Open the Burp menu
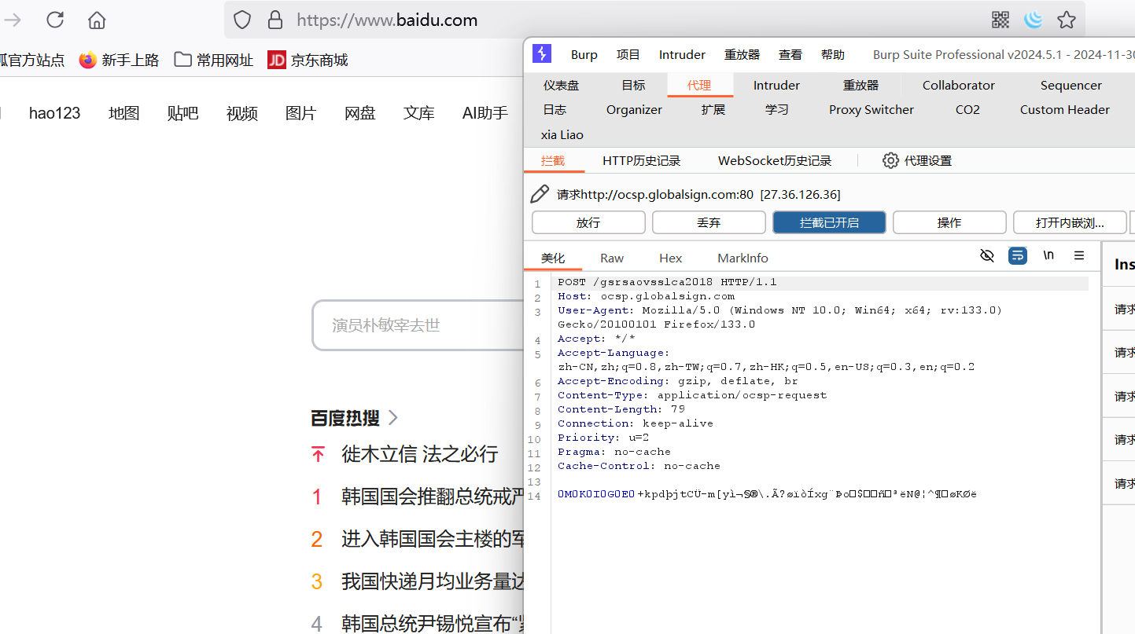 click(x=584, y=54)
